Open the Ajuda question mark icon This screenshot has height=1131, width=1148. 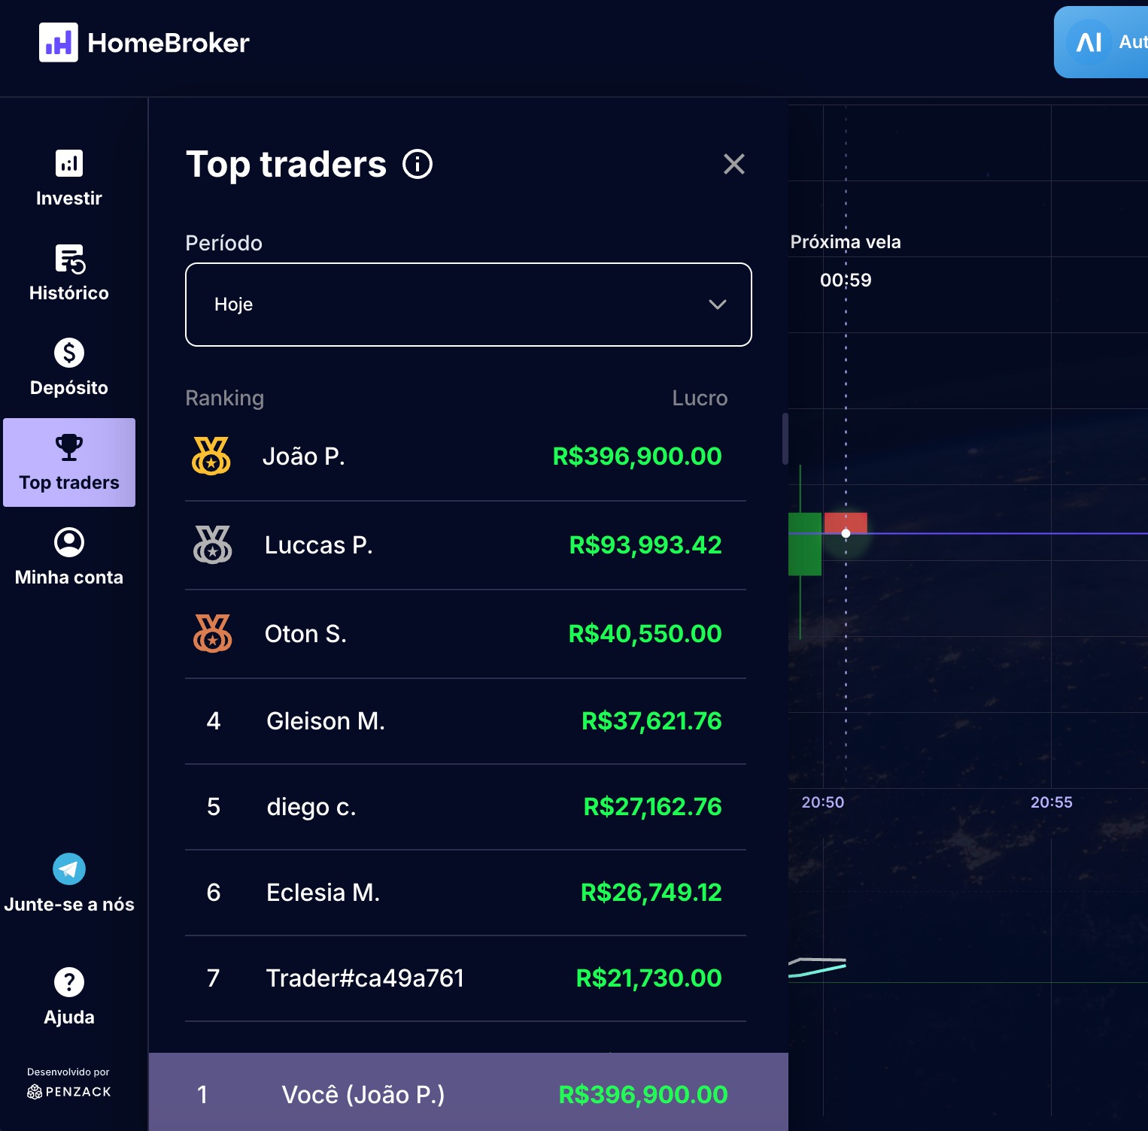[x=69, y=982]
